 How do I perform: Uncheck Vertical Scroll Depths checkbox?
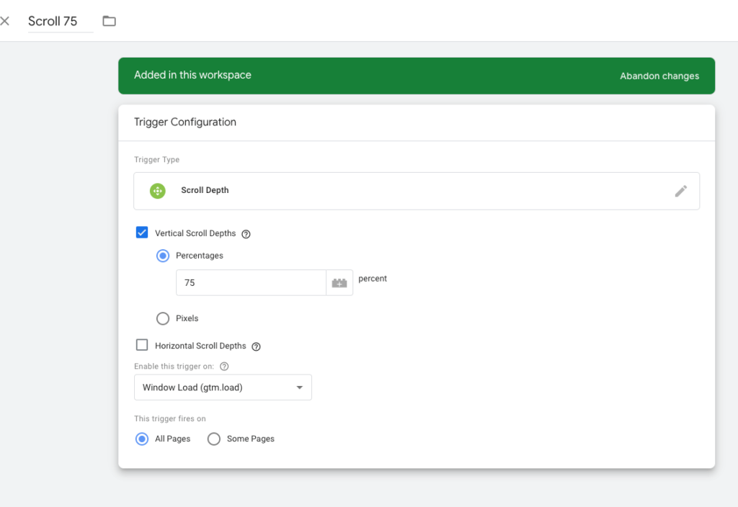(x=142, y=233)
